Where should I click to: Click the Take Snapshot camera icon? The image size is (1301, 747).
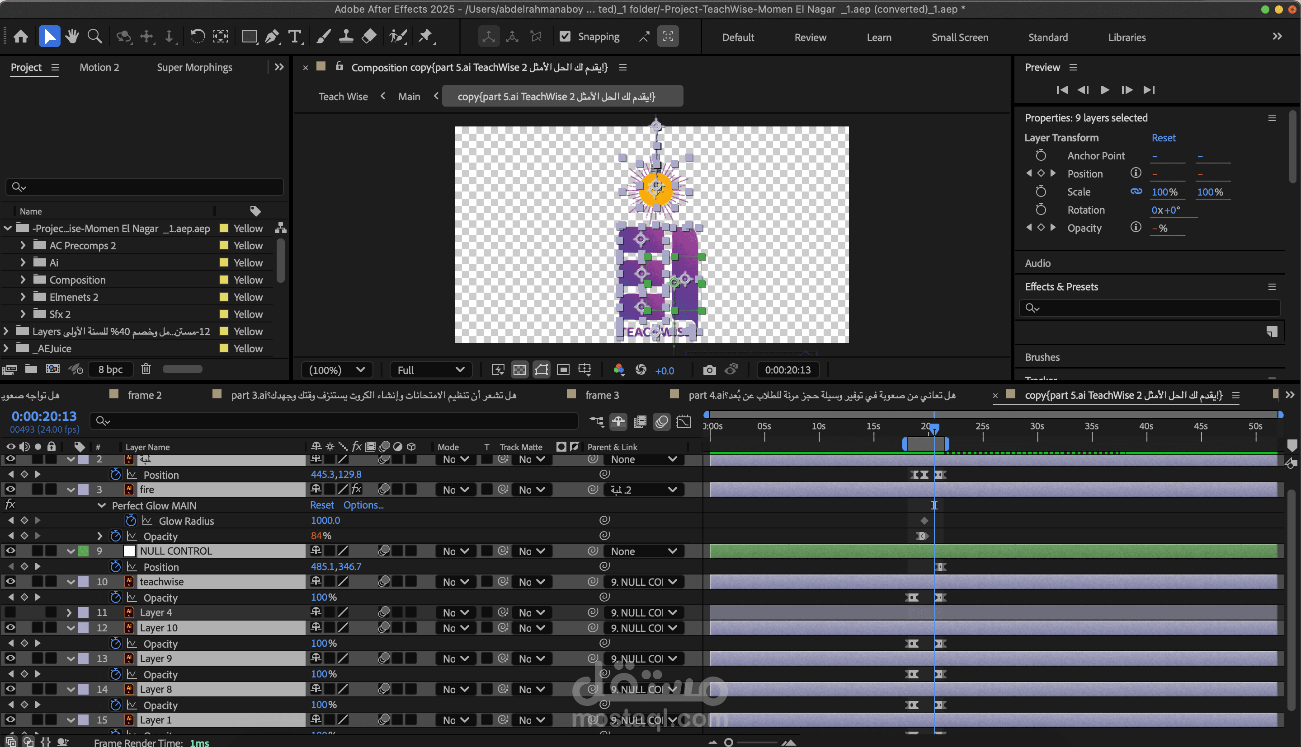(709, 370)
